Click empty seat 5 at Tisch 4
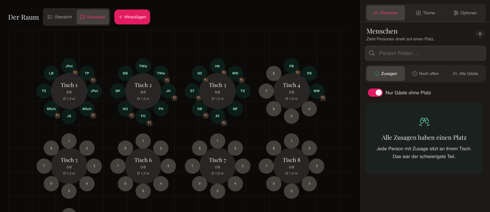 pyautogui.click(x=292, y=116)
